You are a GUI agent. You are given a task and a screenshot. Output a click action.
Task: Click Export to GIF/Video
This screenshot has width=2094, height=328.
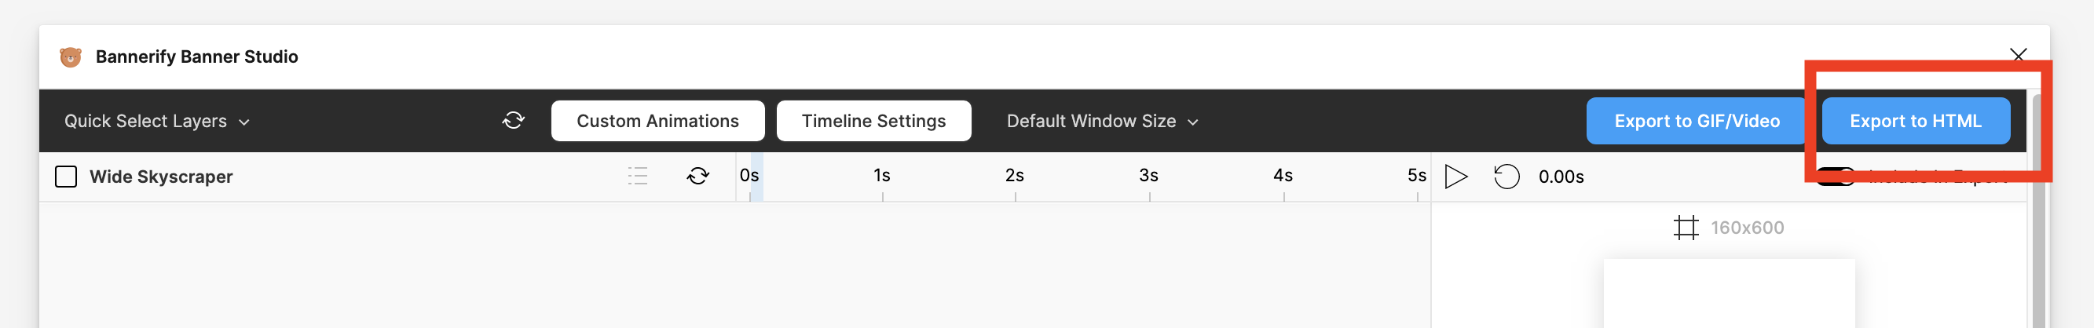1697,121
